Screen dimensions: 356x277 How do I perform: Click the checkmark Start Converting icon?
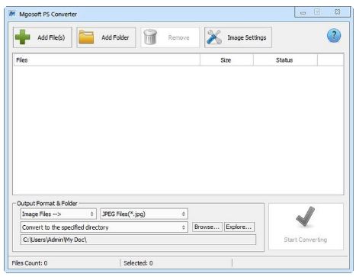coord(305,217)
